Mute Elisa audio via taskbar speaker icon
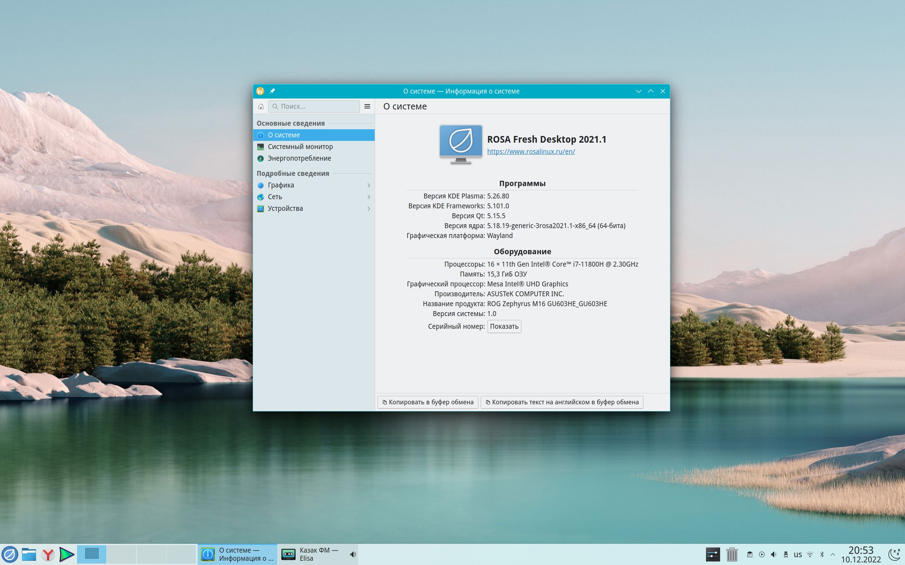The height and width of the screenshot is (565, 905). [353, 554]
